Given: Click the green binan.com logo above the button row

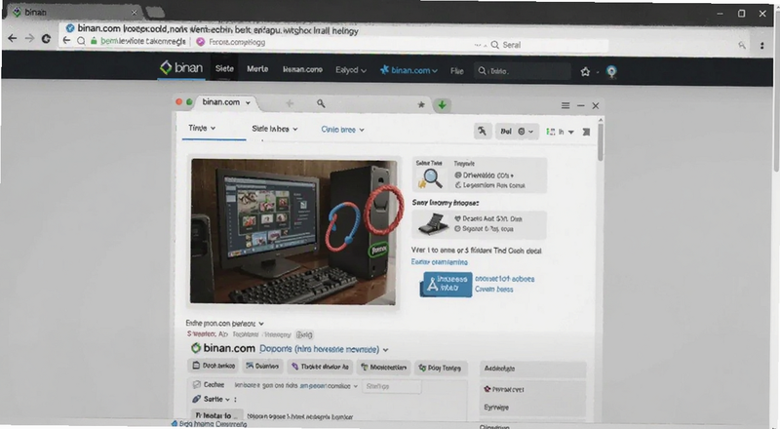Looking at the screenshot, I should [x=223, y=348].
